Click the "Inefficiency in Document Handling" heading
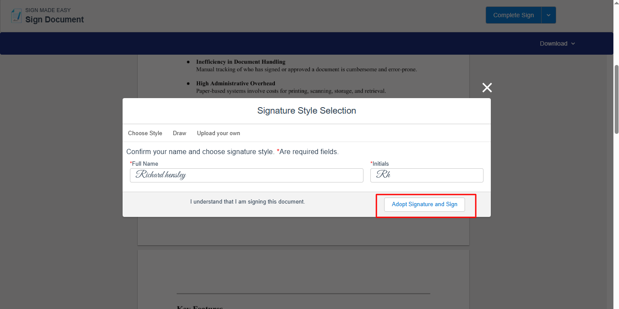 [240, 62]
